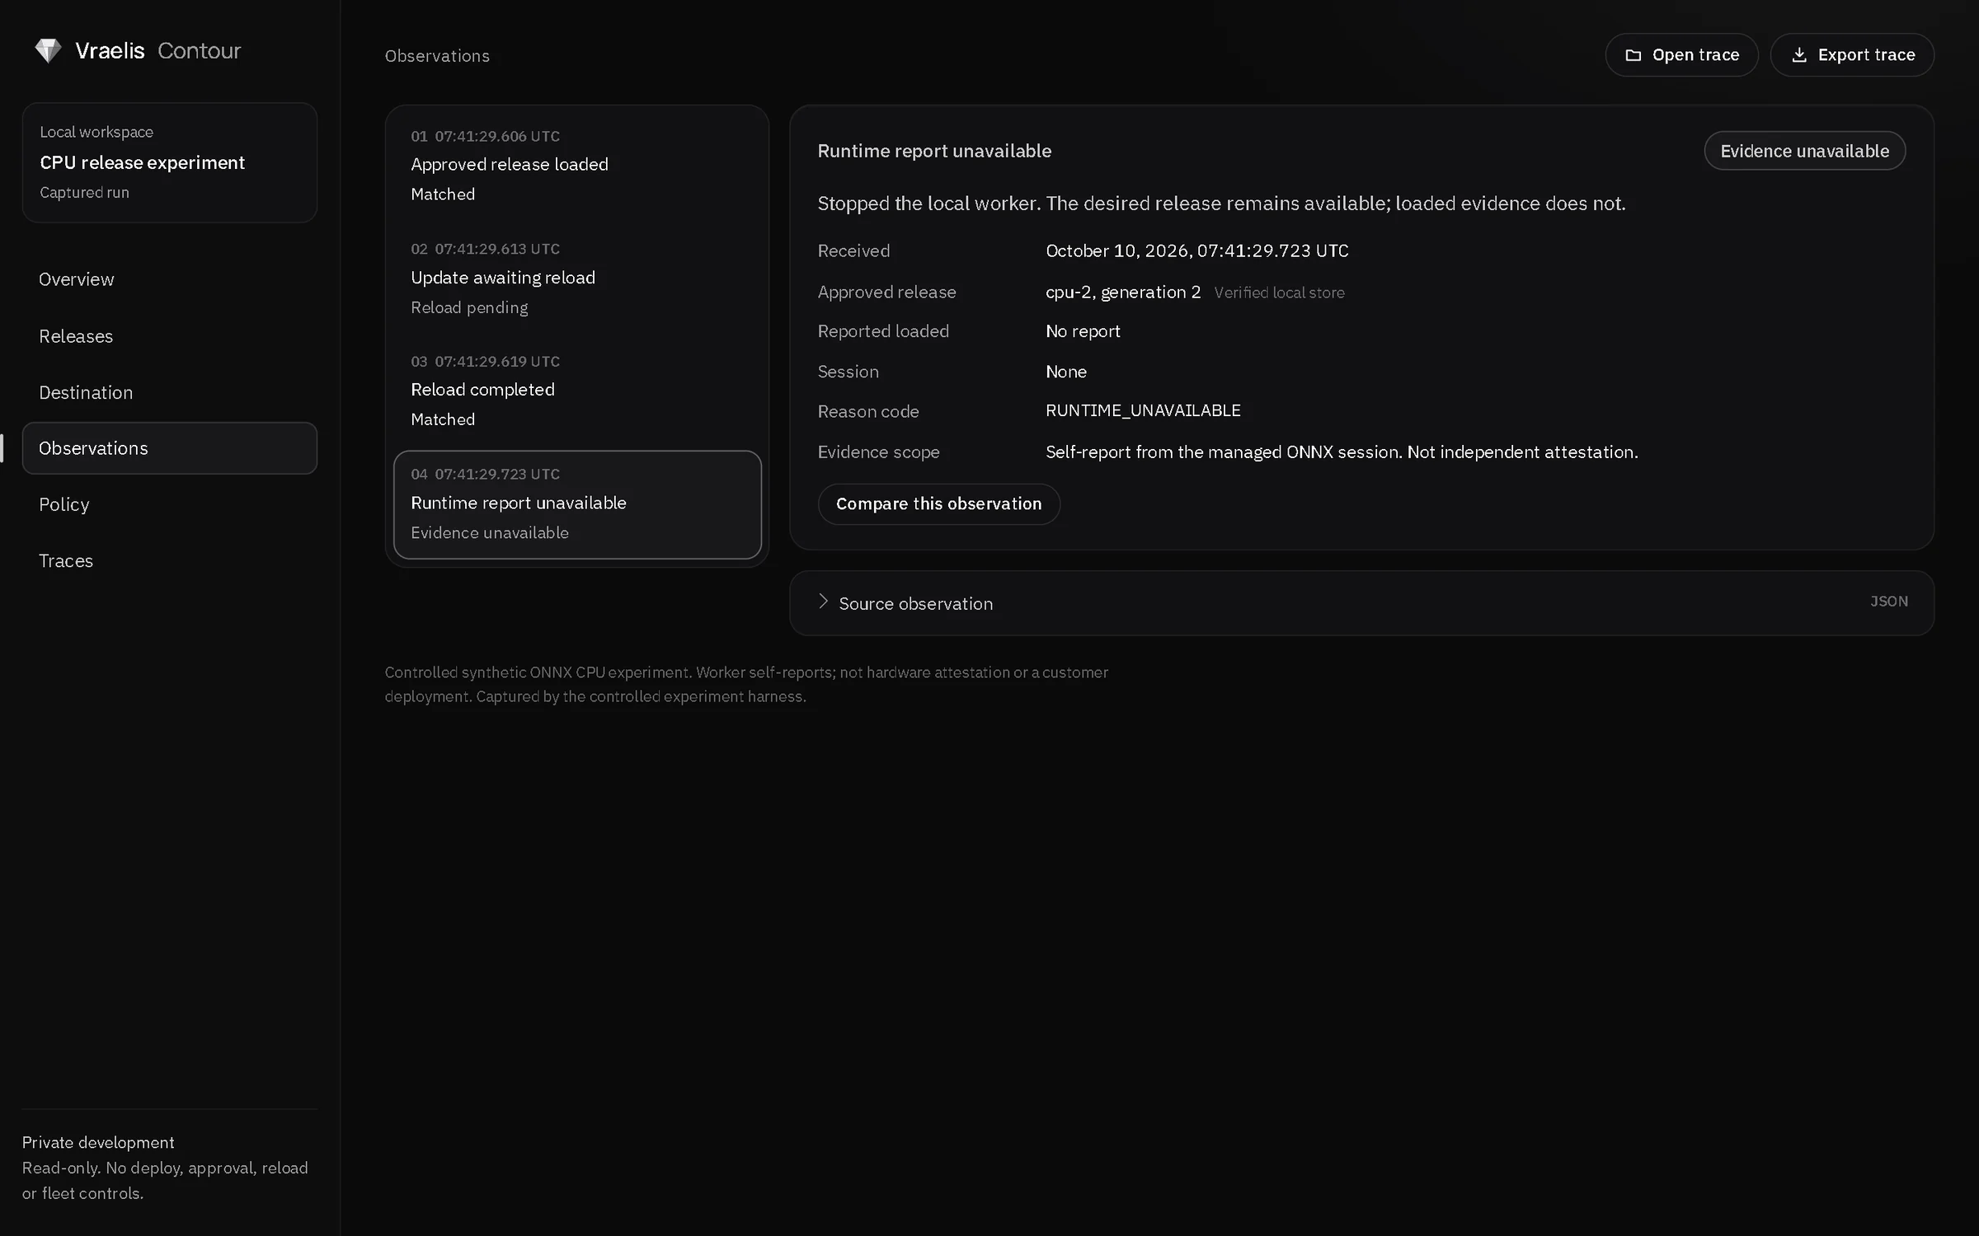Click Compare this observation

tap(938, 503)
